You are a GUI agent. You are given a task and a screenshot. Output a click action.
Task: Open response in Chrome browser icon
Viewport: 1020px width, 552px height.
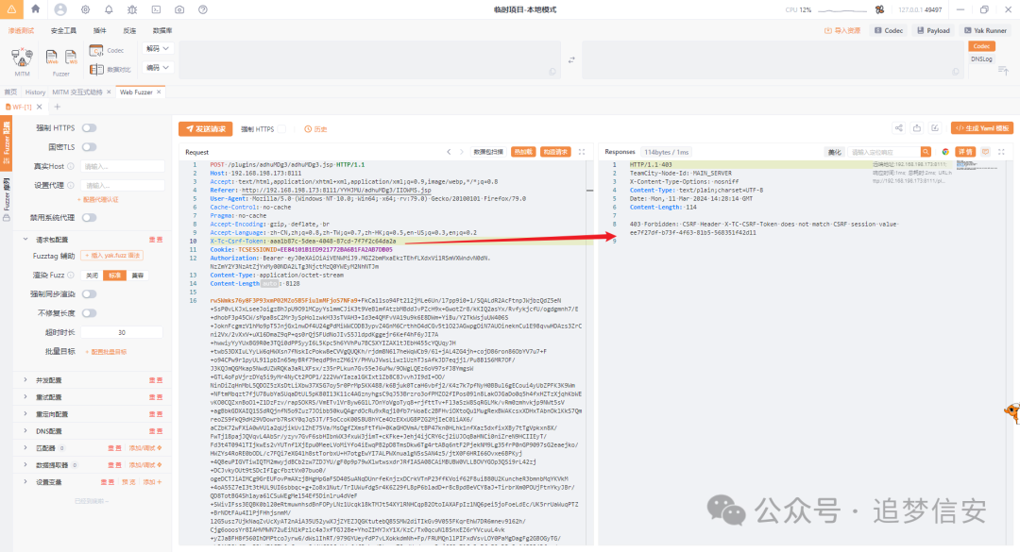point(945,151)
